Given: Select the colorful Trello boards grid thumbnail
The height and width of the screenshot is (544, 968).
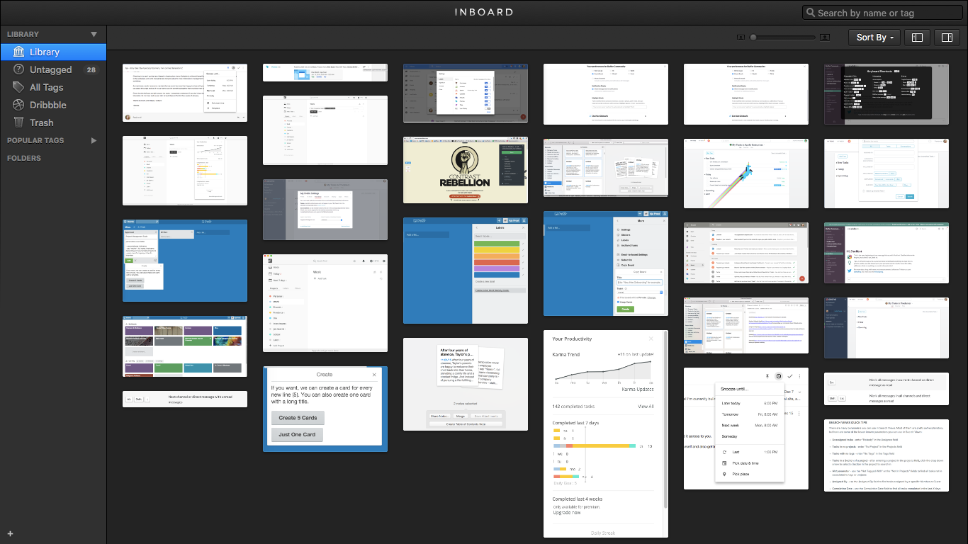Looking at the screenshot, I should [185, 346].
